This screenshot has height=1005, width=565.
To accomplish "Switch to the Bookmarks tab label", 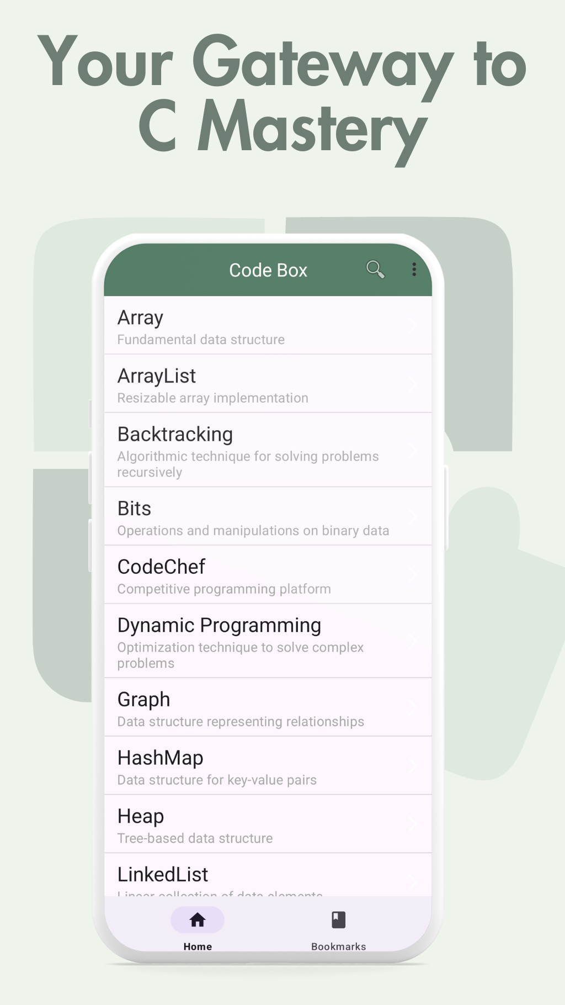I will coord(338,946).
